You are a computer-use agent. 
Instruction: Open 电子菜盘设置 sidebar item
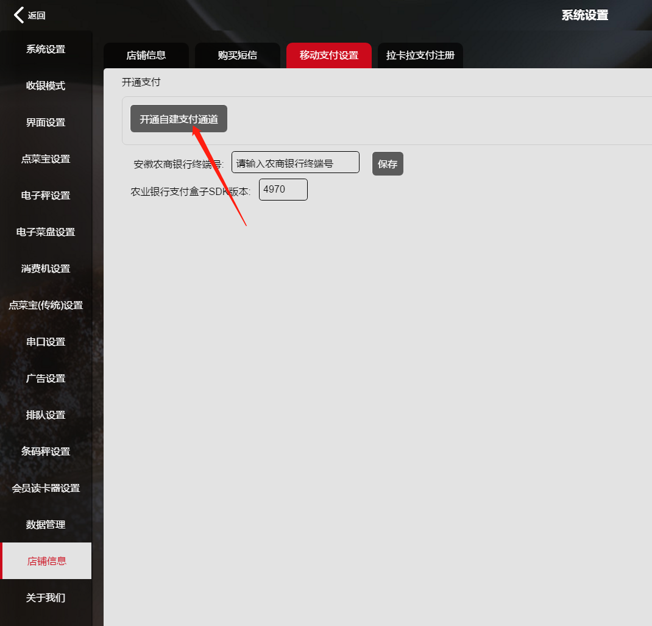pyautogui.click(x=46, y=232)
